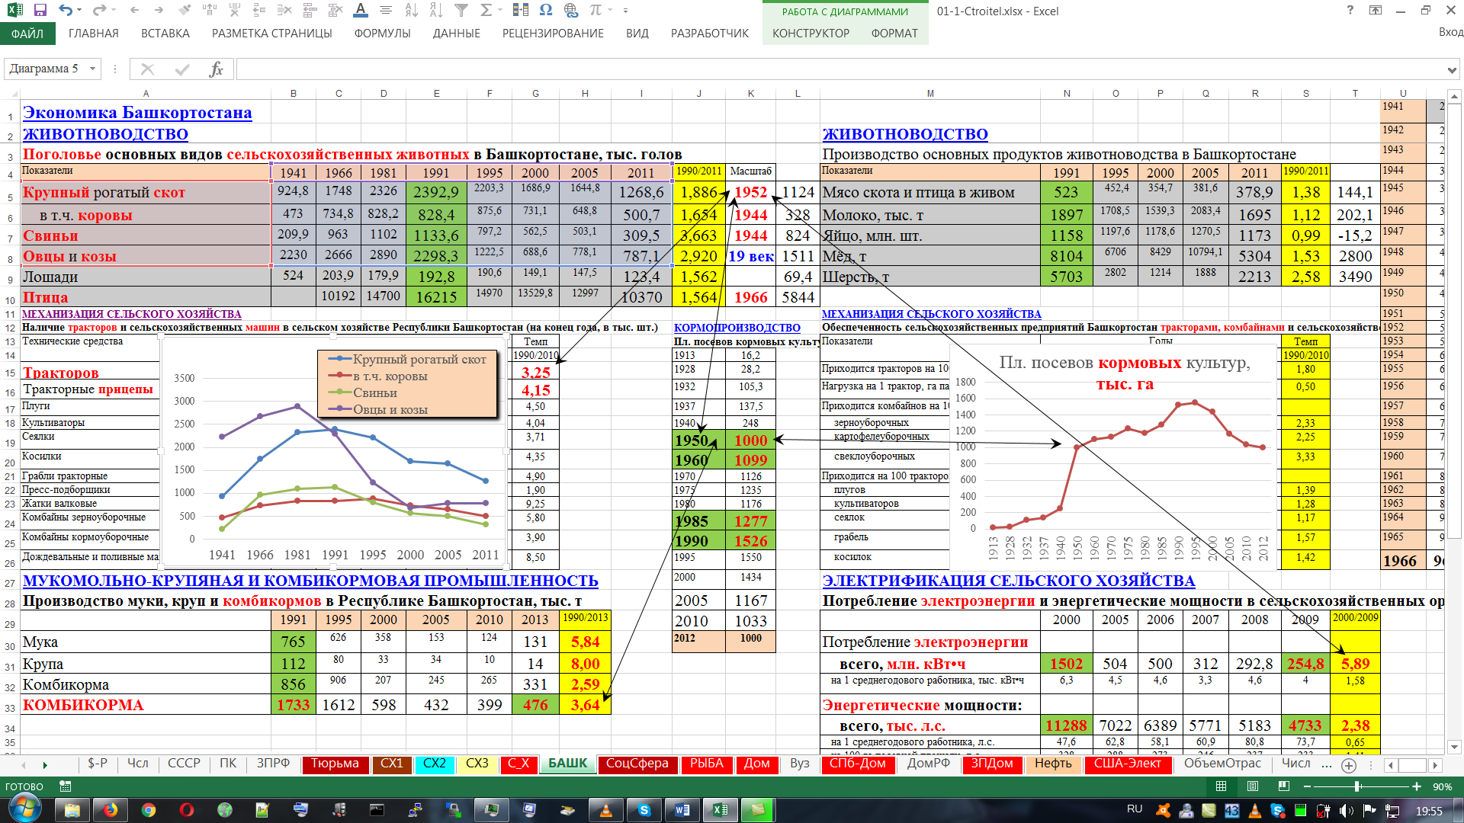Click the zoom slider handle
The image size is (1464, 823).
tap(1357, 786)
